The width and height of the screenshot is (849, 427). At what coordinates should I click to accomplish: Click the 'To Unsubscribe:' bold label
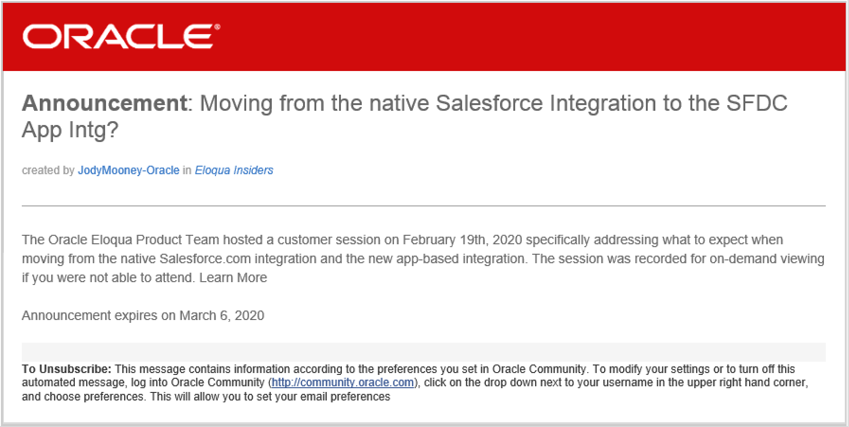point(67,369)
